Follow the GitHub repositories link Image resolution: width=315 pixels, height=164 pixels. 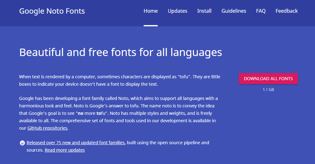tap(47, 128)
